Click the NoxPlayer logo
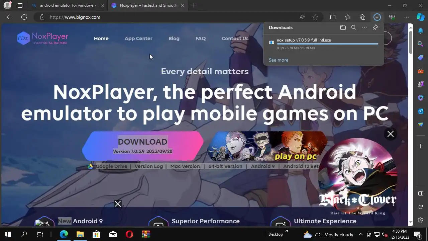The width and height of the screenshot is (428, 241). tap(43, 38)
